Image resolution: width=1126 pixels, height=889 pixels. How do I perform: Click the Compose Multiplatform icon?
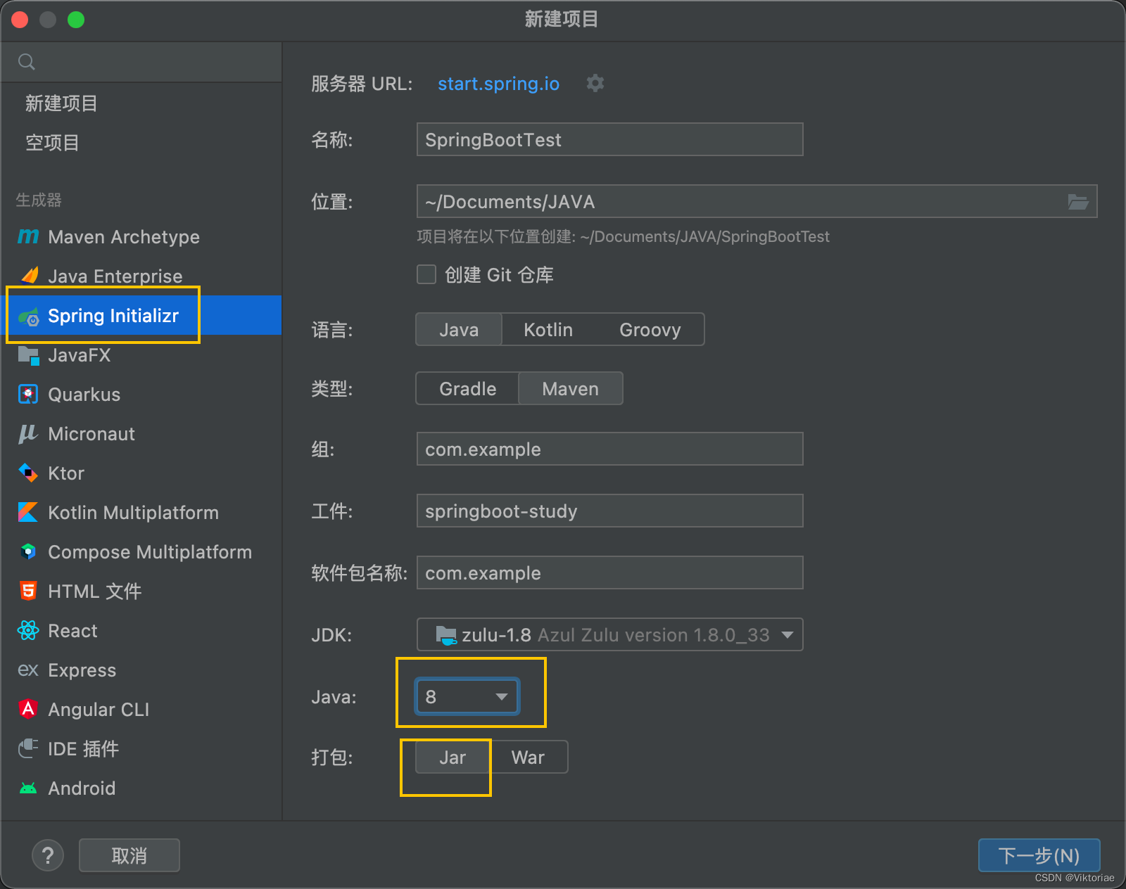(28, 551)
